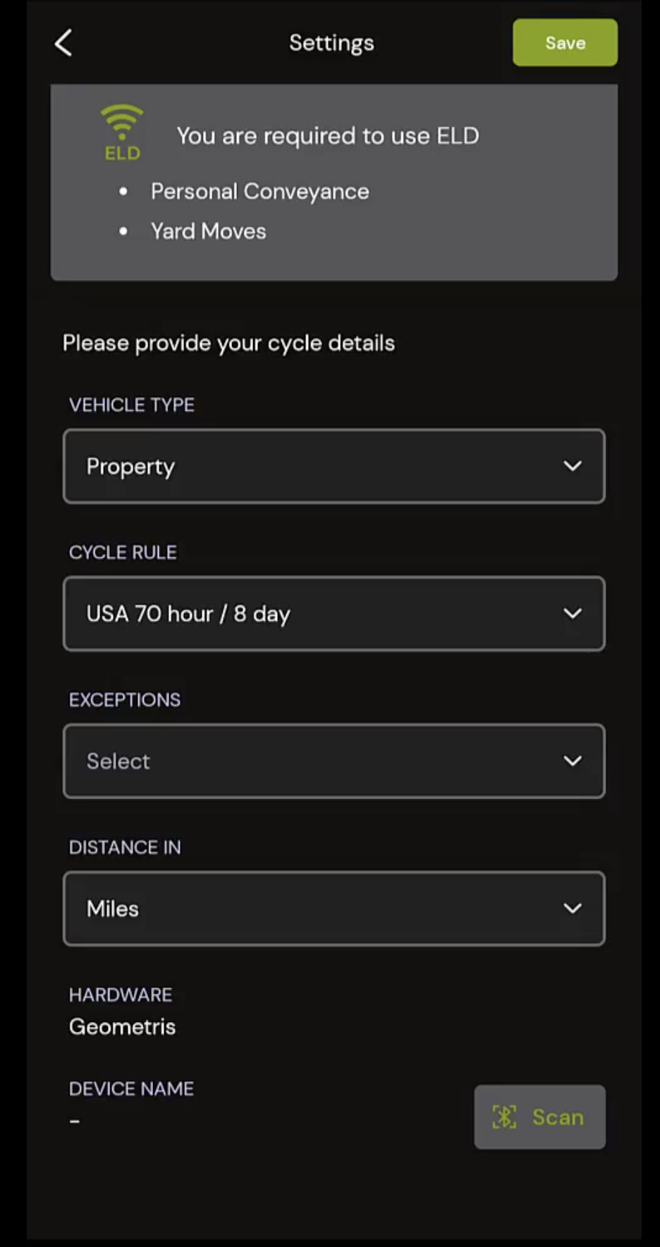Save the cycle settings
This screenshot has width=660, height=1247.
click(564, 42)
